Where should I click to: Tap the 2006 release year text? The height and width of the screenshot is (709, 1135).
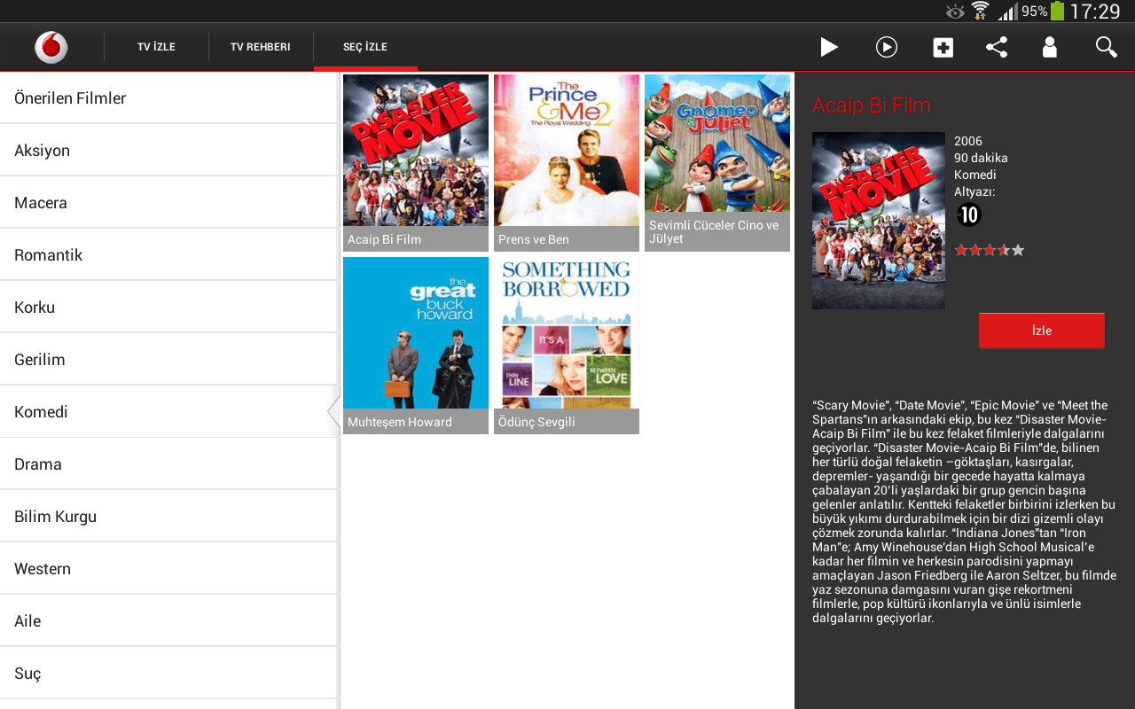click(x=968, y=141)
